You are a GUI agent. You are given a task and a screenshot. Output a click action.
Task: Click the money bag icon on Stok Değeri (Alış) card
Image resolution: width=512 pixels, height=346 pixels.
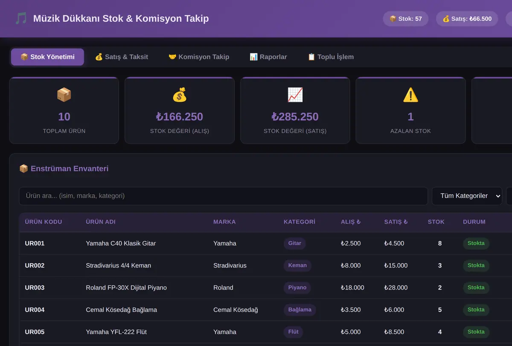click(x=180, y=95)
